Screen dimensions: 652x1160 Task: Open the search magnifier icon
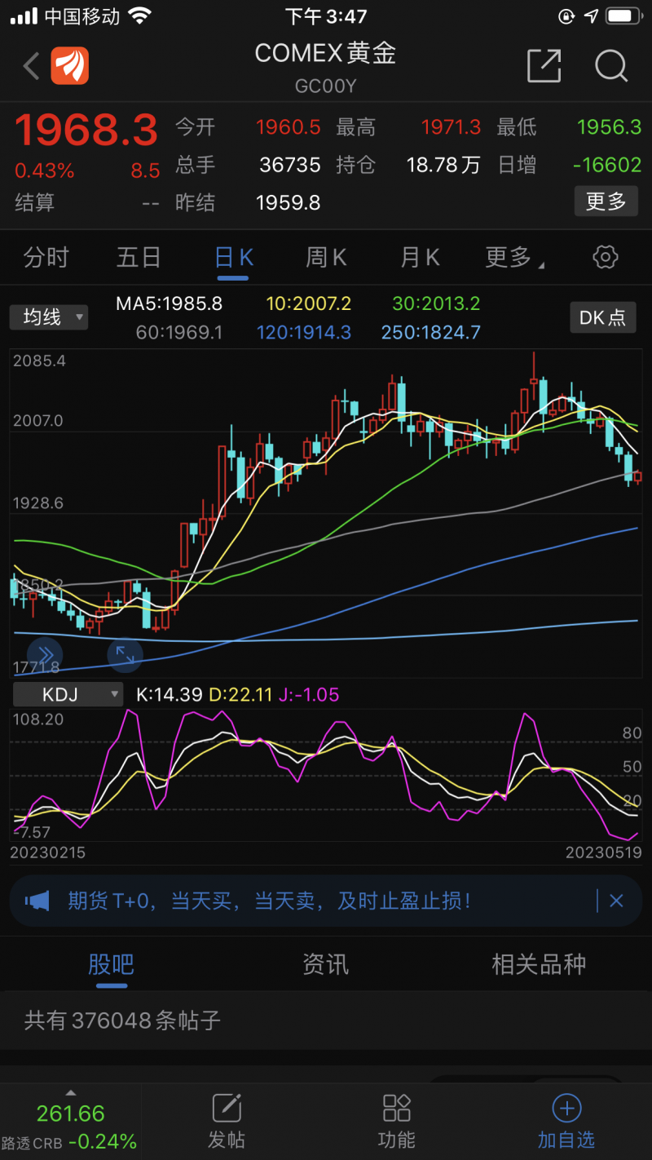(611, 66)
